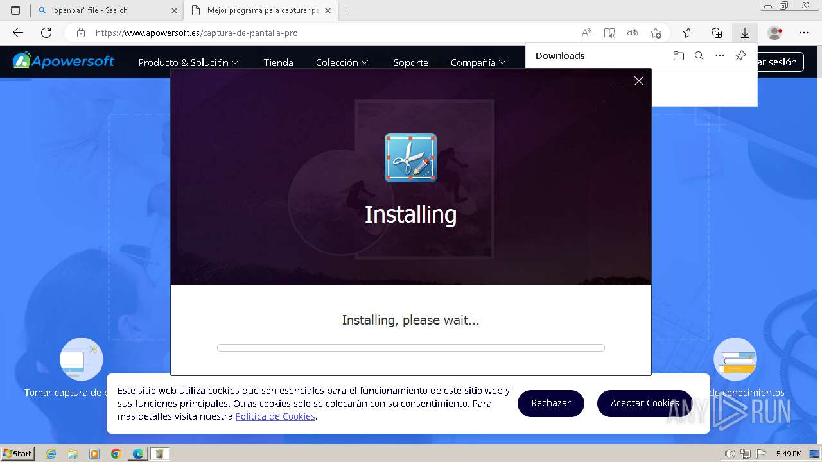
Task: Open Windows Explorer folder from taskbar
Action: tap(73, 454)
